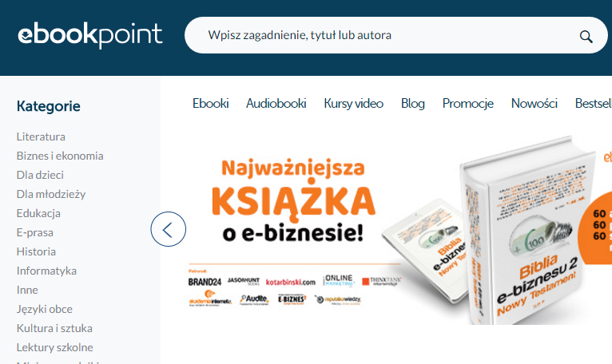Open the Języki obce category
Viewport: 612px width, 364px height.
pos(45,309)
